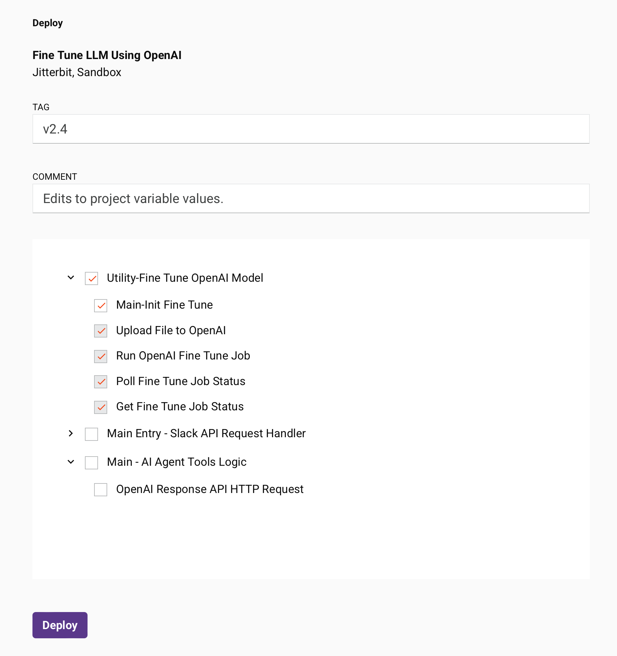Select the Utility-Fine Tune OpenAI Model label
Image resolution: width=617 pixels, height=656 pixels.
click(x=185, y=278)
